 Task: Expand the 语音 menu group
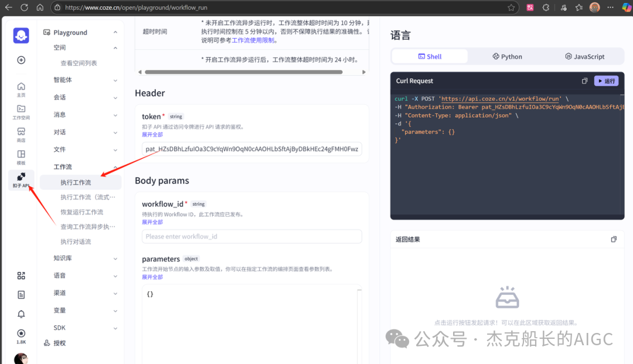pyautogui.click(x=115, y=276)
